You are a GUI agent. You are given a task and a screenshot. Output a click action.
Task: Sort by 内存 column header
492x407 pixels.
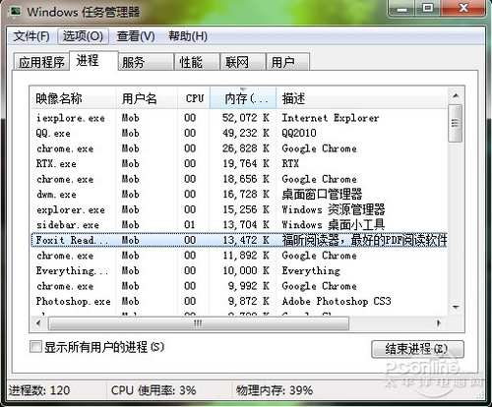coord(243,98)
